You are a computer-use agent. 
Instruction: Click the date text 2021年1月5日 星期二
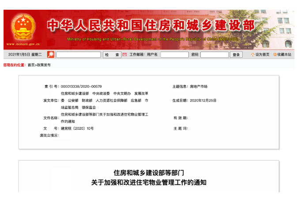25,55
